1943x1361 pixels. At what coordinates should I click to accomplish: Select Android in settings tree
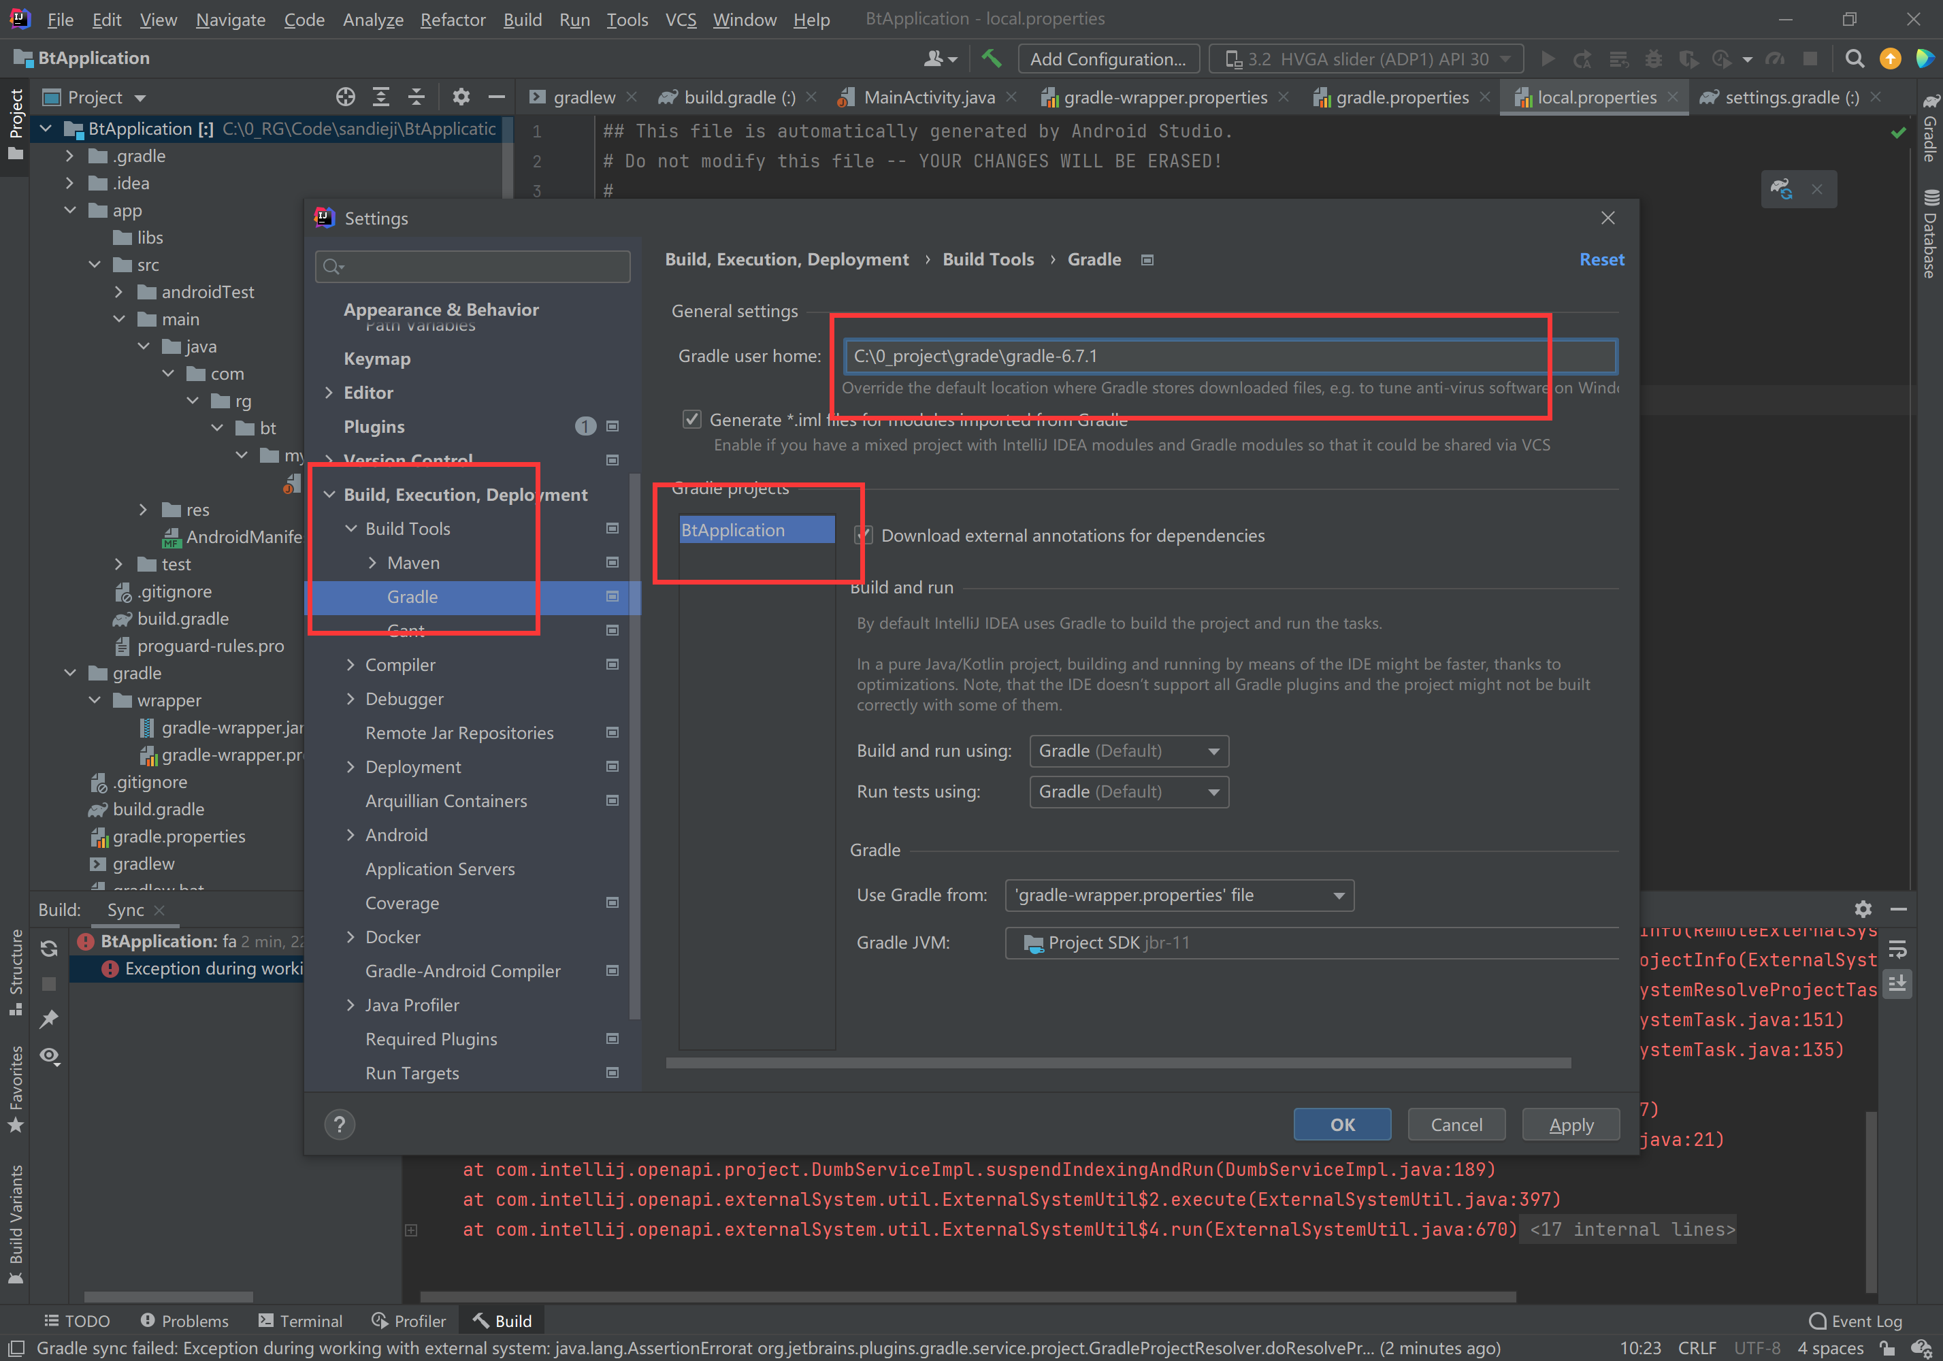pos(396,836)
